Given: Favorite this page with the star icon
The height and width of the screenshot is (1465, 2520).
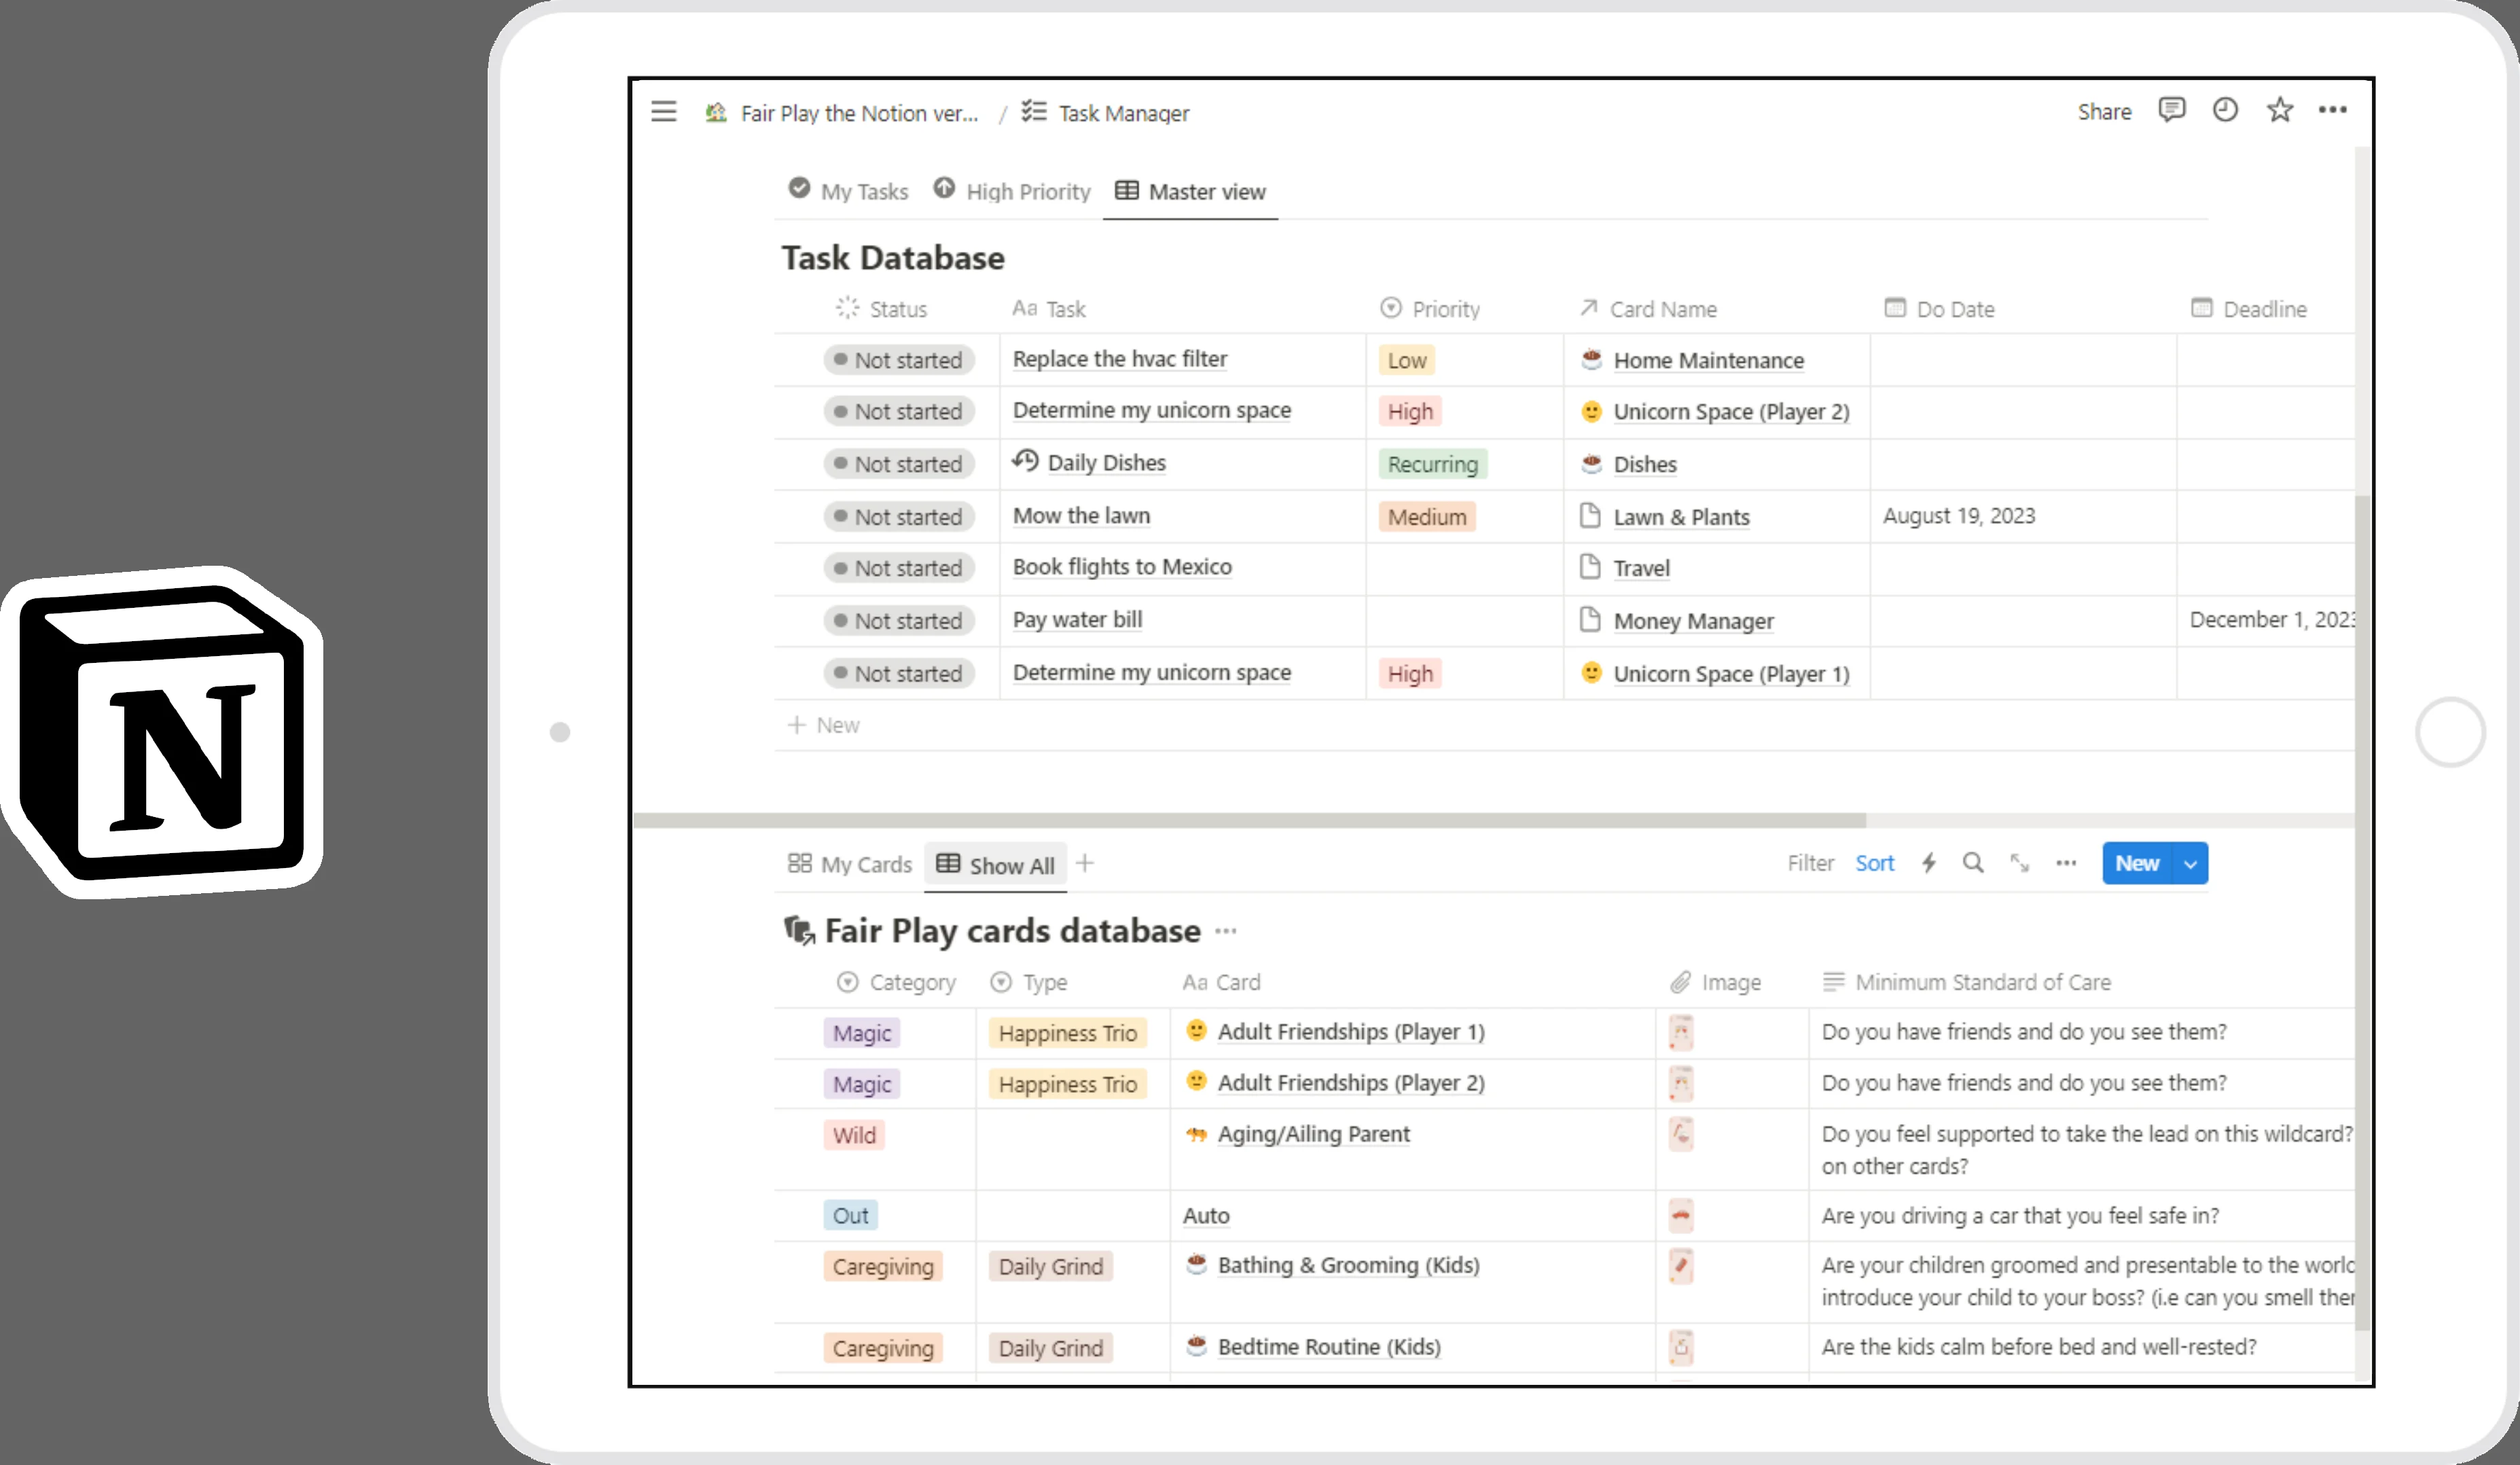Looking at the screenshot, I should click(x=2279, y=110).
